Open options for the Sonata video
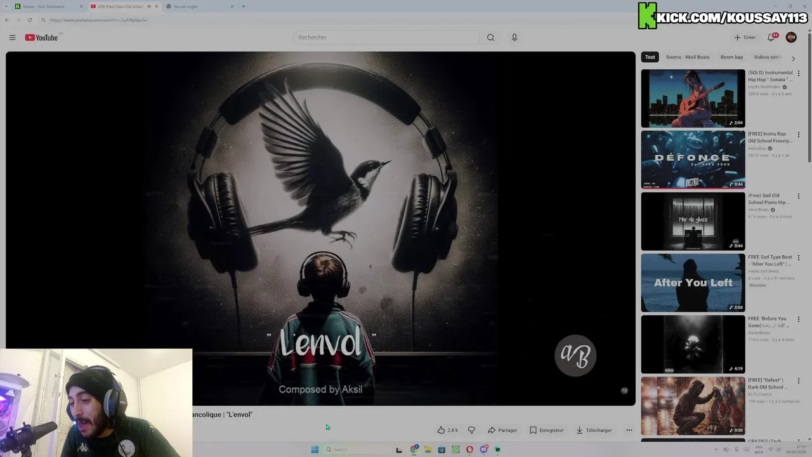The image size is (812, 457). click(x=799, y=74)
